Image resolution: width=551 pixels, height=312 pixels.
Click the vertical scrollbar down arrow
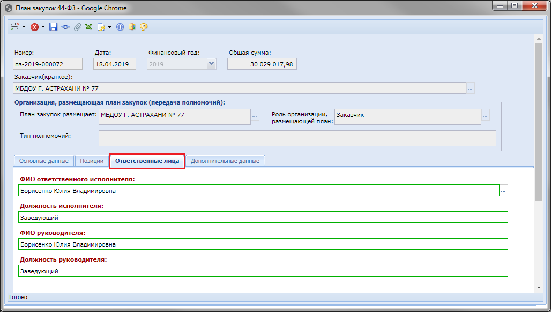point(539,288)
